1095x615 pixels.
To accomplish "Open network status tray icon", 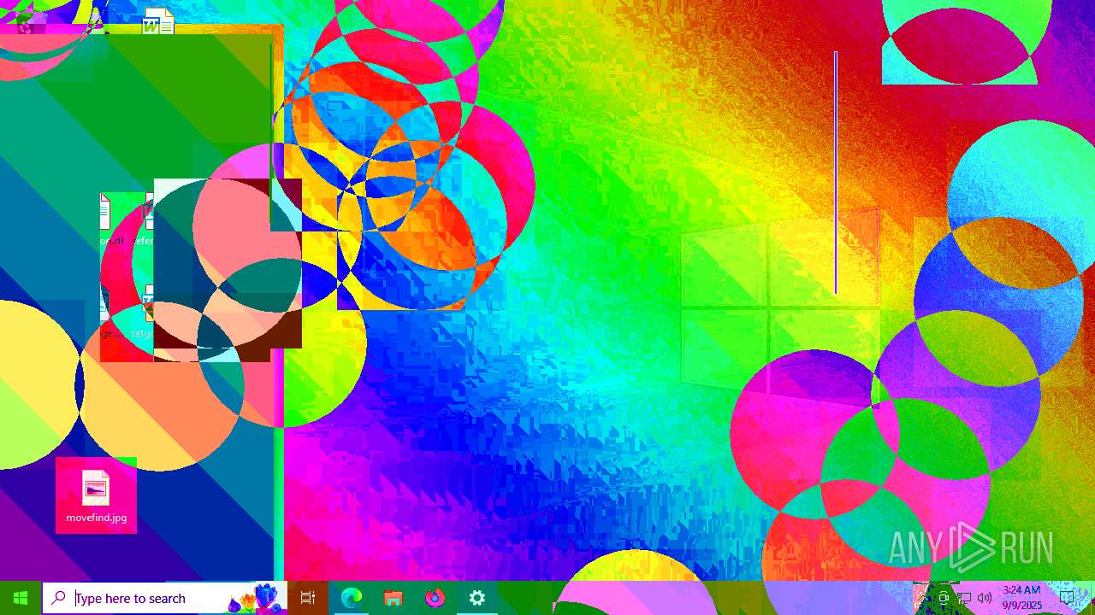I will [x=963, y=598].
